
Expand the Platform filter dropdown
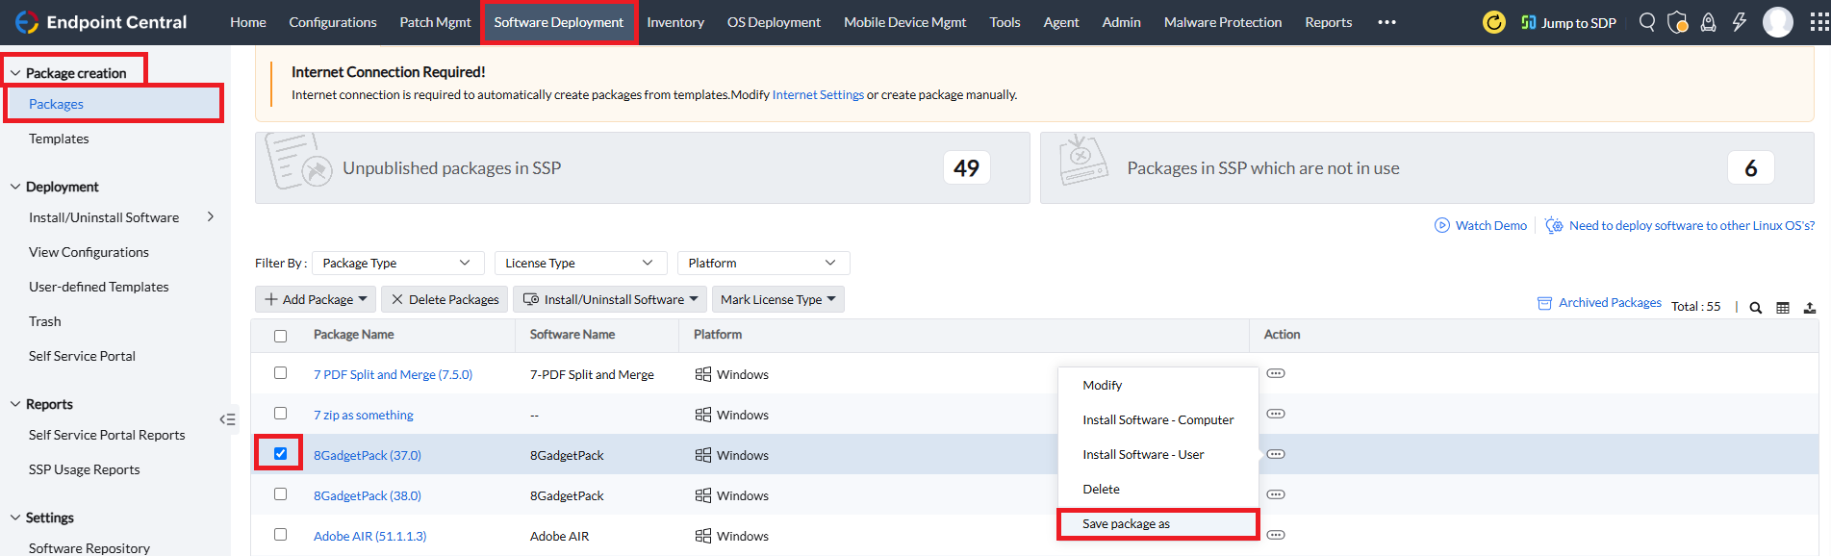point(762,263)
